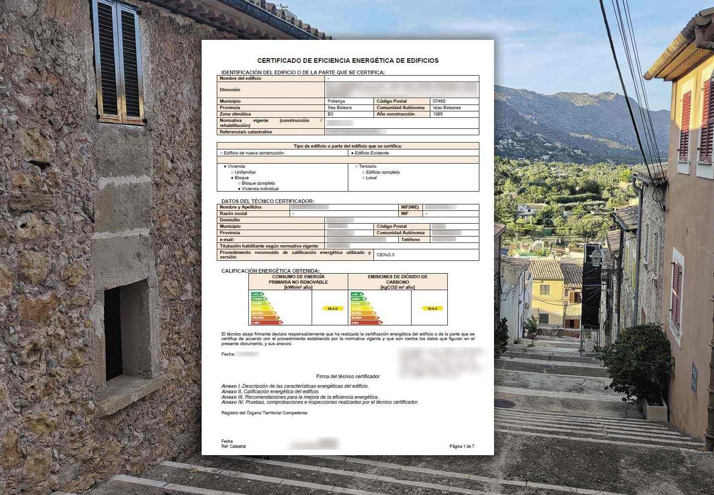Click the 'Zona climática' label

[235, 114]
